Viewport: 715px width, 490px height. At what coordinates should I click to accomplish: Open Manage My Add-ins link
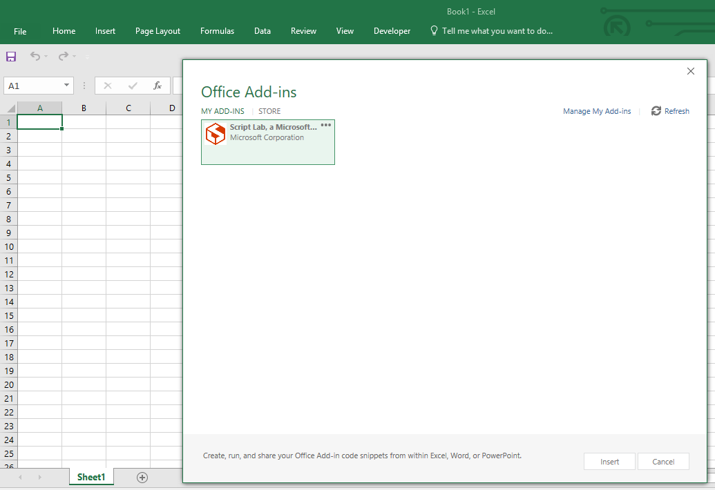(597, 111)
